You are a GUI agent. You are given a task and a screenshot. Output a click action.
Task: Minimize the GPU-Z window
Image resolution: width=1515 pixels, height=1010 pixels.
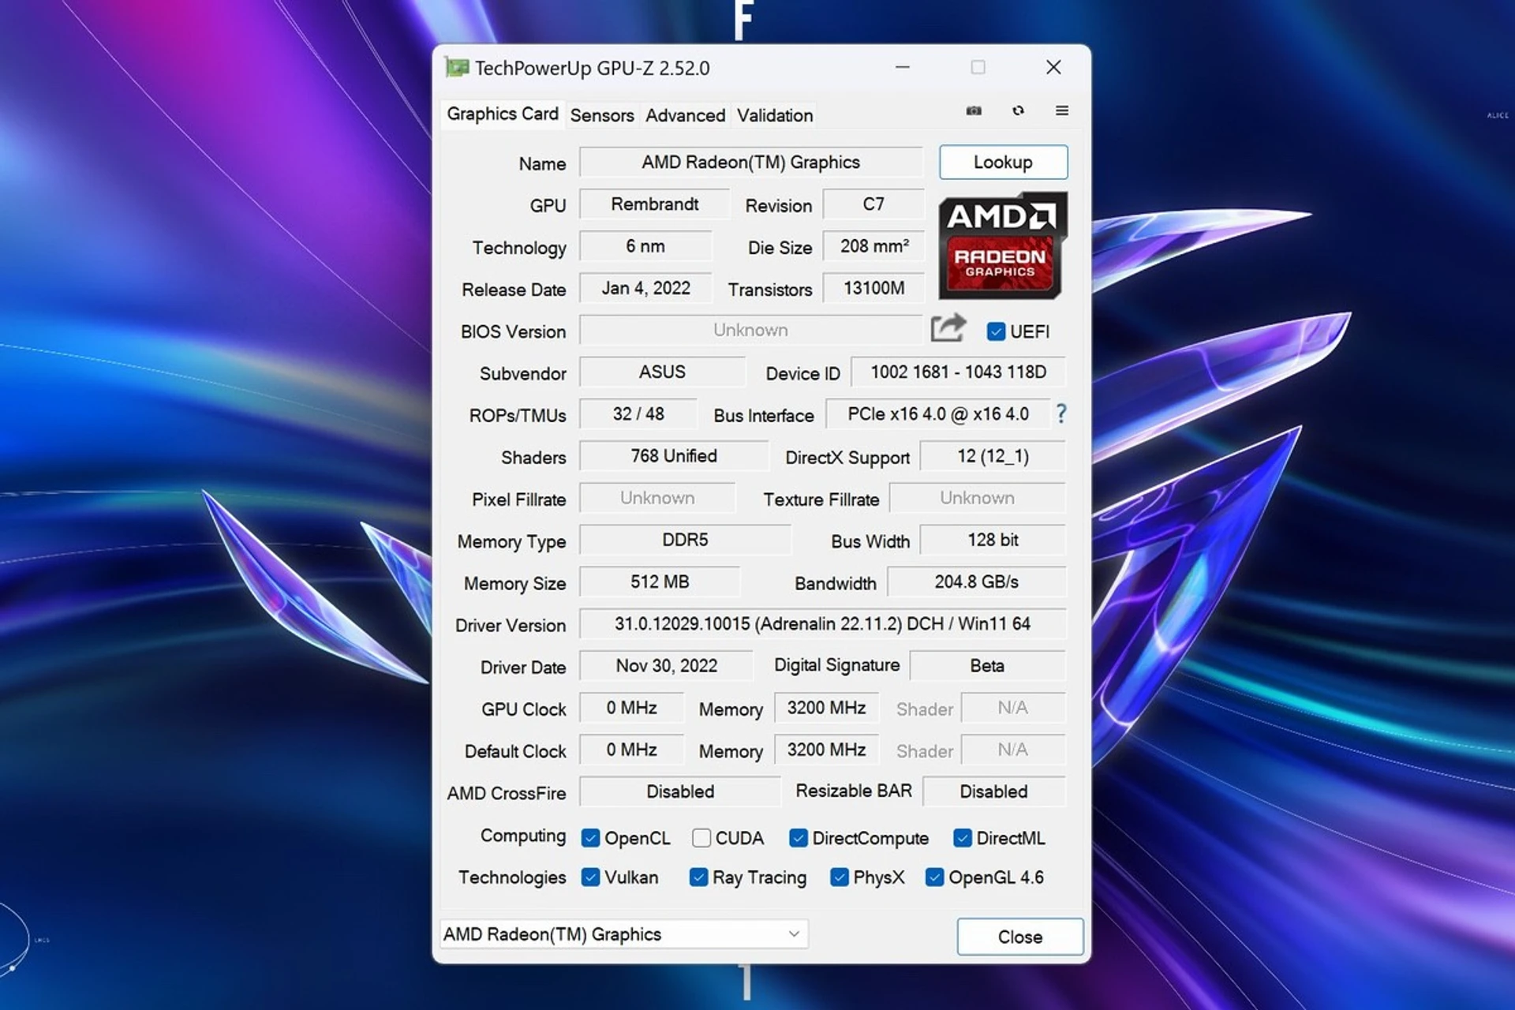point(903,68)
